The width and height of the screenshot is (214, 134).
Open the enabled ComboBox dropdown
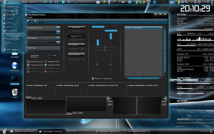[76, 45]
